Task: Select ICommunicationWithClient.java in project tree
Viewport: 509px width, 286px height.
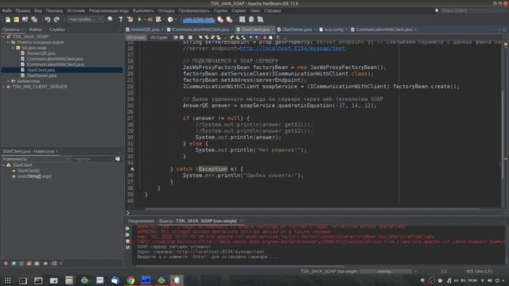Action: [55, 64]
